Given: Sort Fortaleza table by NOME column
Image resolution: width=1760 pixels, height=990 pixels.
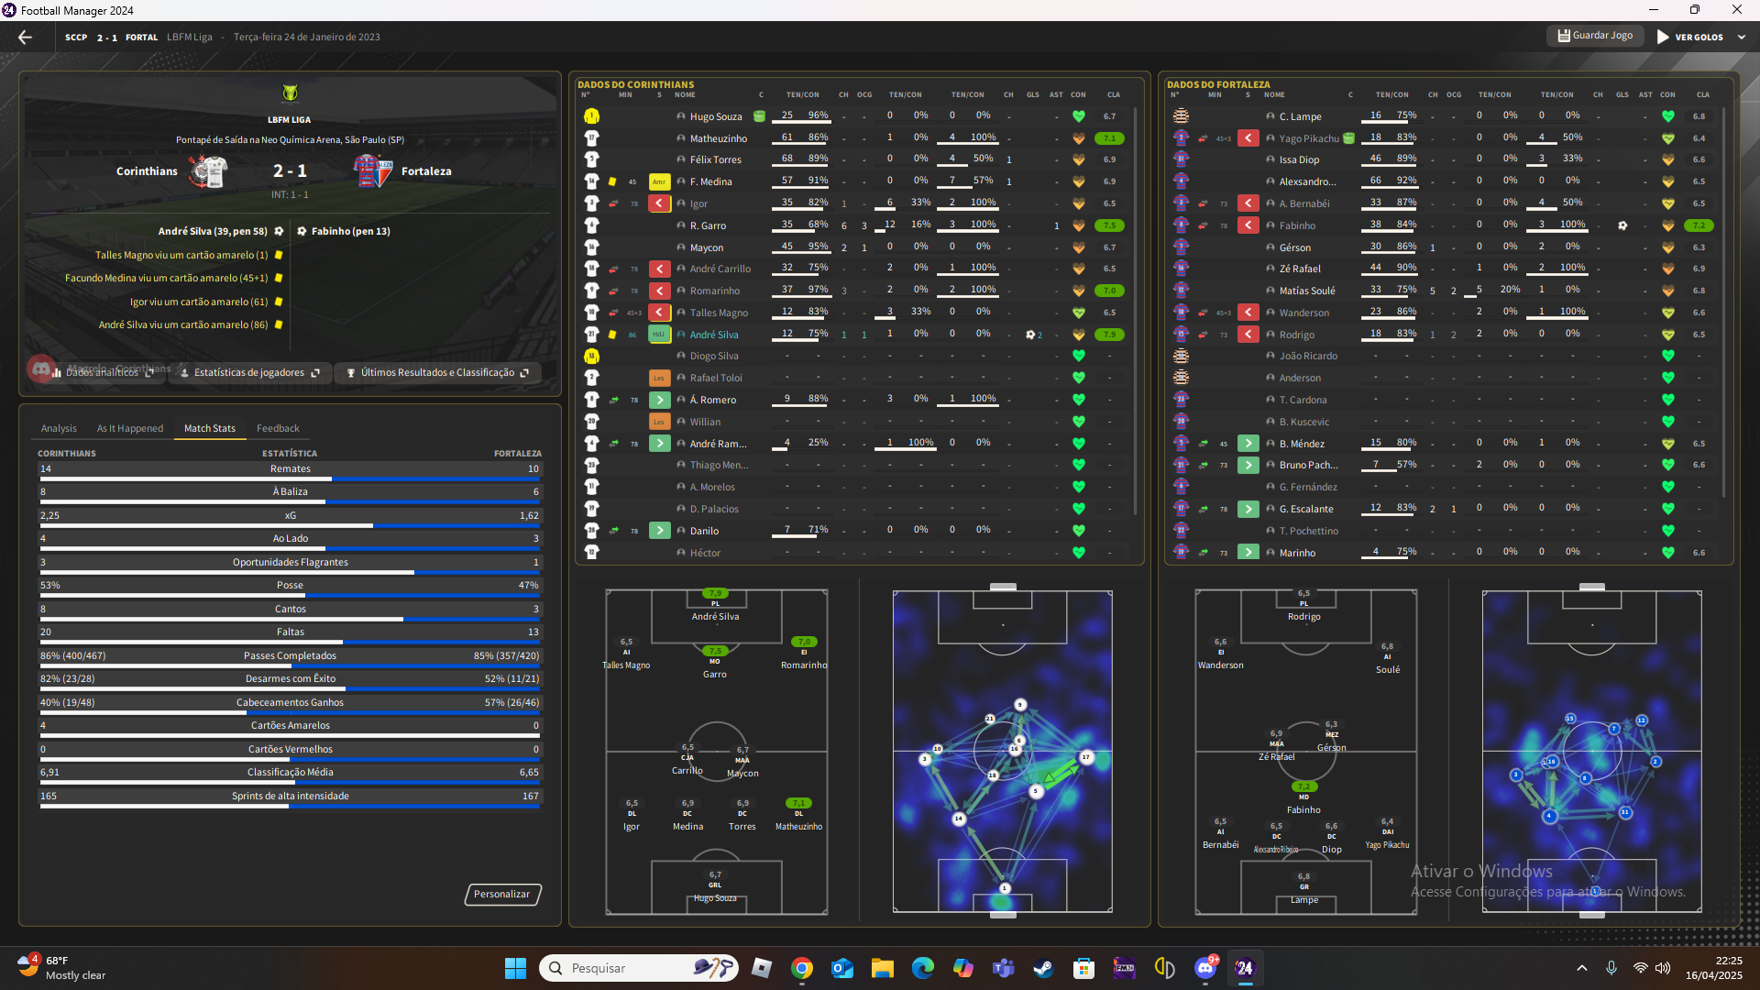Looking at the screenshot, I should (1274, 94).
